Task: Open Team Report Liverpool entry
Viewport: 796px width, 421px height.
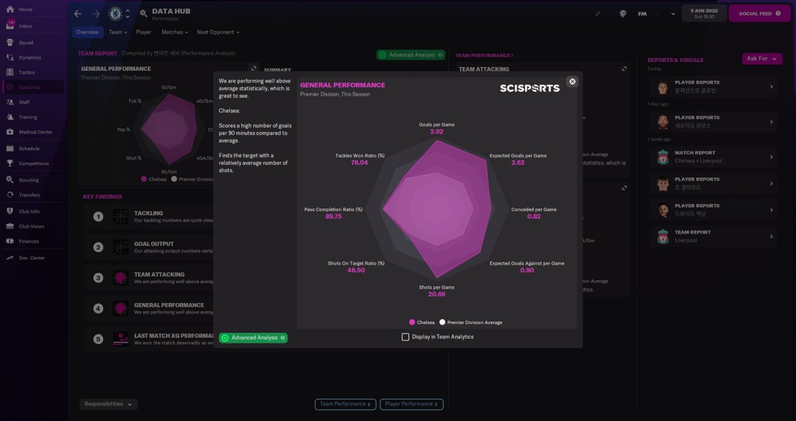Action: pyautogui.click(x=713, y=236)
